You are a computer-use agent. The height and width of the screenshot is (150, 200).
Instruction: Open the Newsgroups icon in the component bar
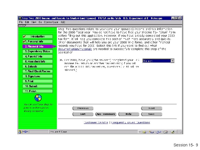[159, 132]
